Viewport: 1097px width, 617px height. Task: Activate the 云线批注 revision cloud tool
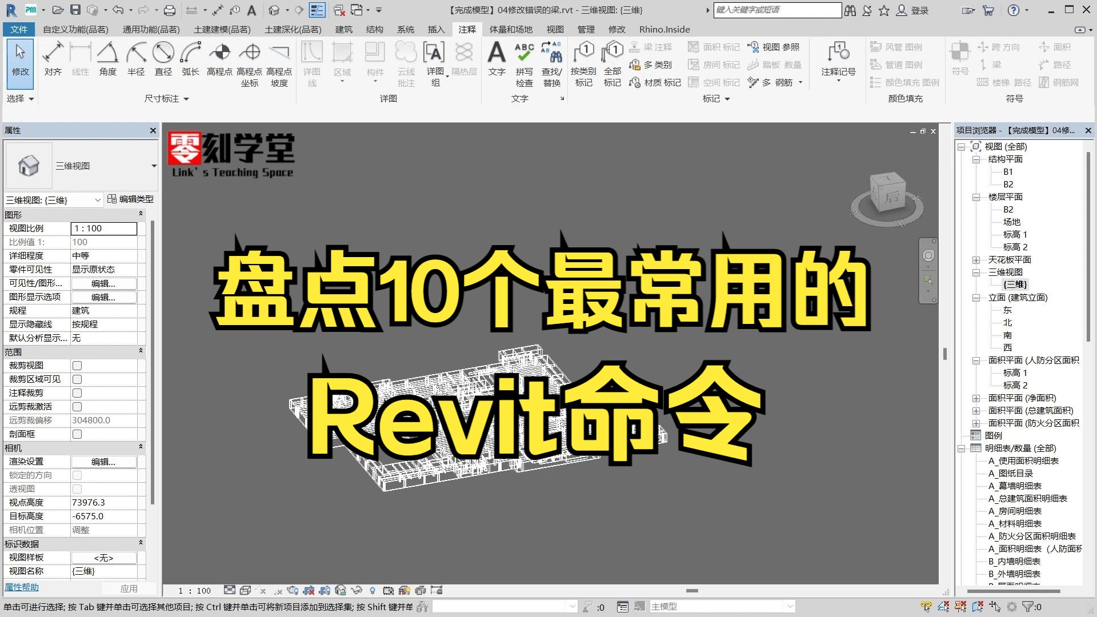[x=406, y=63]
